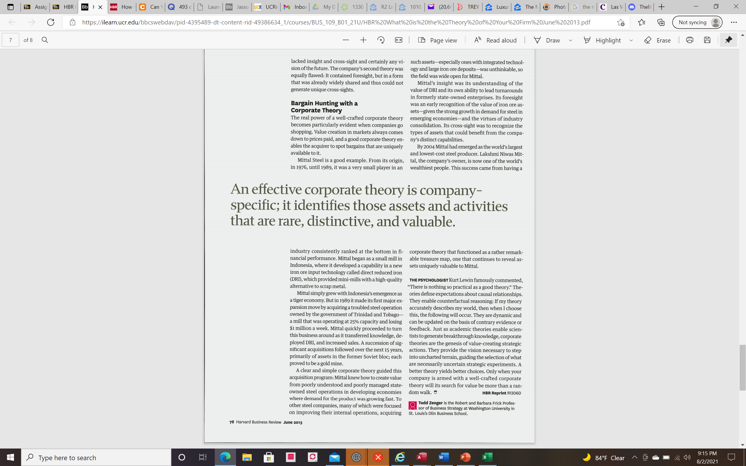Screen dimensions: 746x466
Task: Open the notification center
Action: (x=731, y=457)
